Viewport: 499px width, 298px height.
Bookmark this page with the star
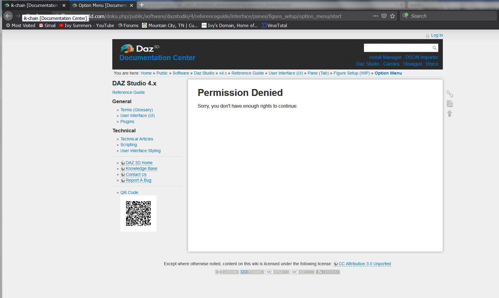click(x=392, y=16)
